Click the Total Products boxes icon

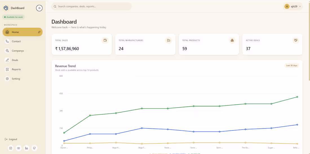232,40
